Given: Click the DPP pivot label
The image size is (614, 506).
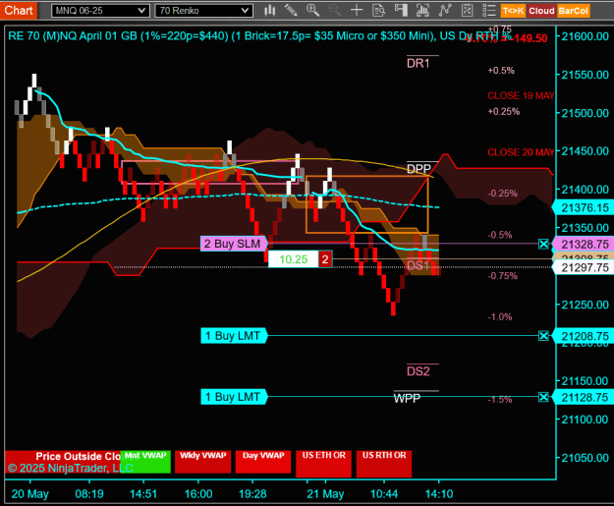Looking at the screenshot, I should point(419,169).
